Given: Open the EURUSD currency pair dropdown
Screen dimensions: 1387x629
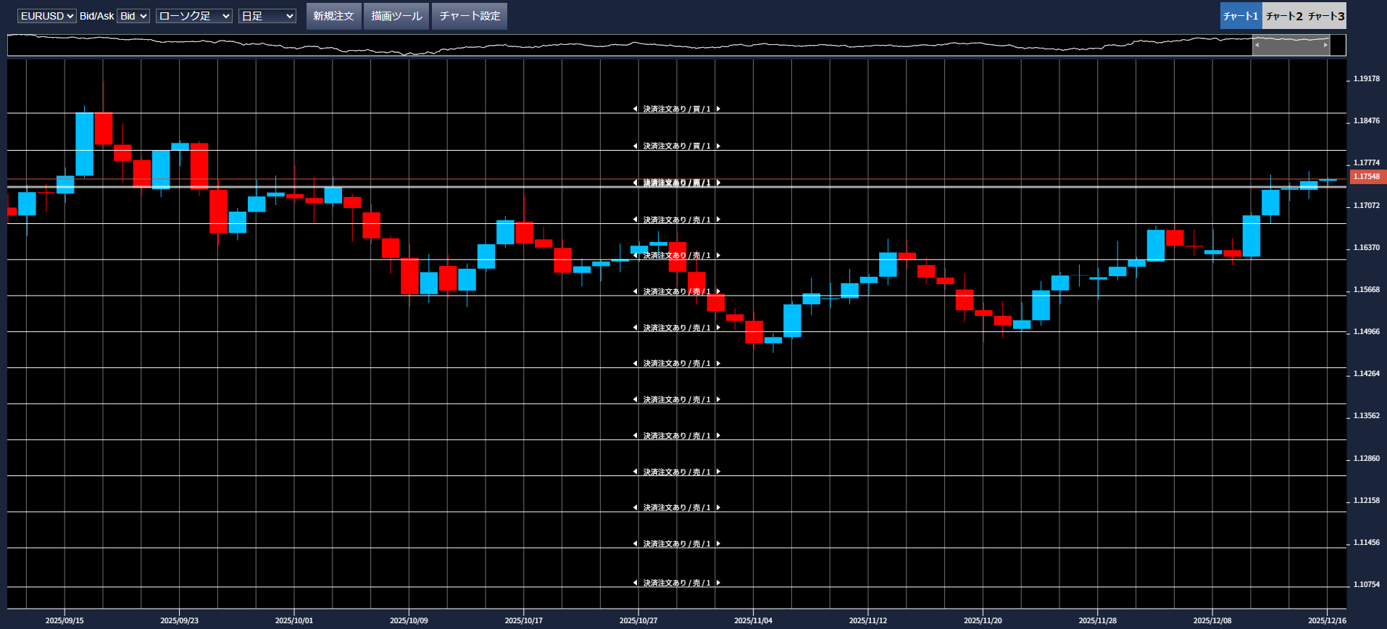Looking at the screenshot, I should (x=46, y=16).
